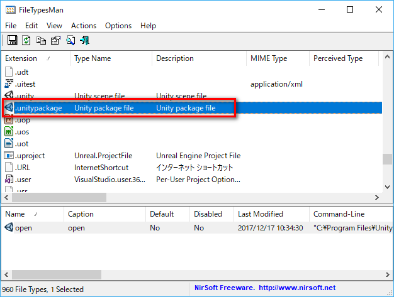Minimize the FileTypesMan window
394x297 pixels.
tap(322, 9)
